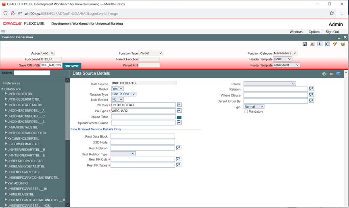
Task: Open the Function Type dropdown
Action: [x=150, y=53]
